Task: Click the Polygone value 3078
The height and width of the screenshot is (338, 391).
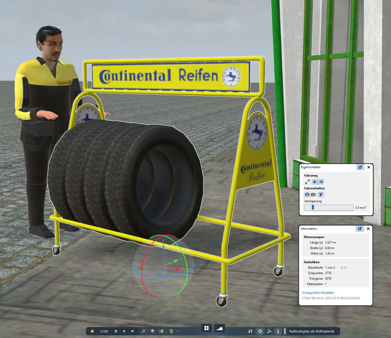Action: click(x=328, y=279)
